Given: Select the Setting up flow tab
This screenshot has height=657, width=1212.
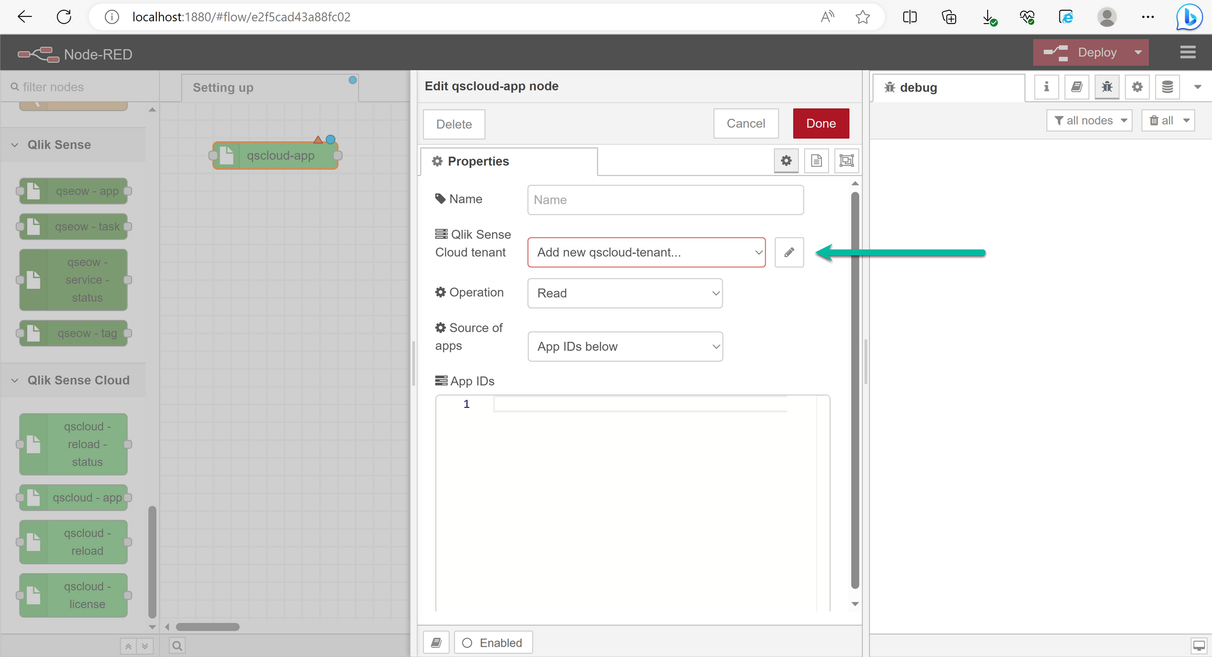Looking at the screenshot, I should point(270,87).
